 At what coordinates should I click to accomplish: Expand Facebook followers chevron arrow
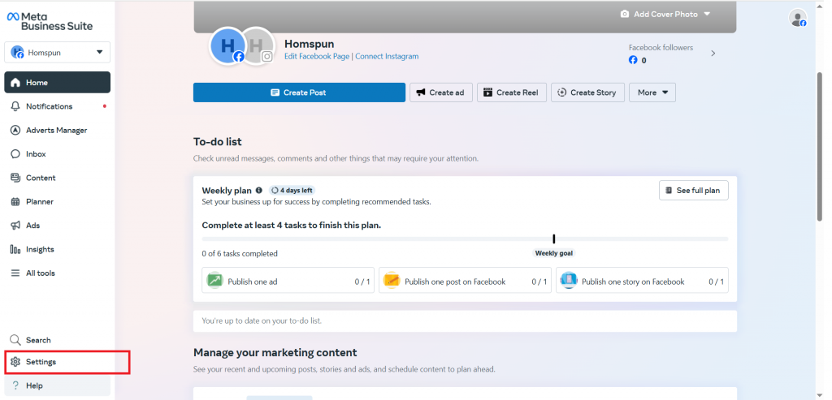[713, 54]
